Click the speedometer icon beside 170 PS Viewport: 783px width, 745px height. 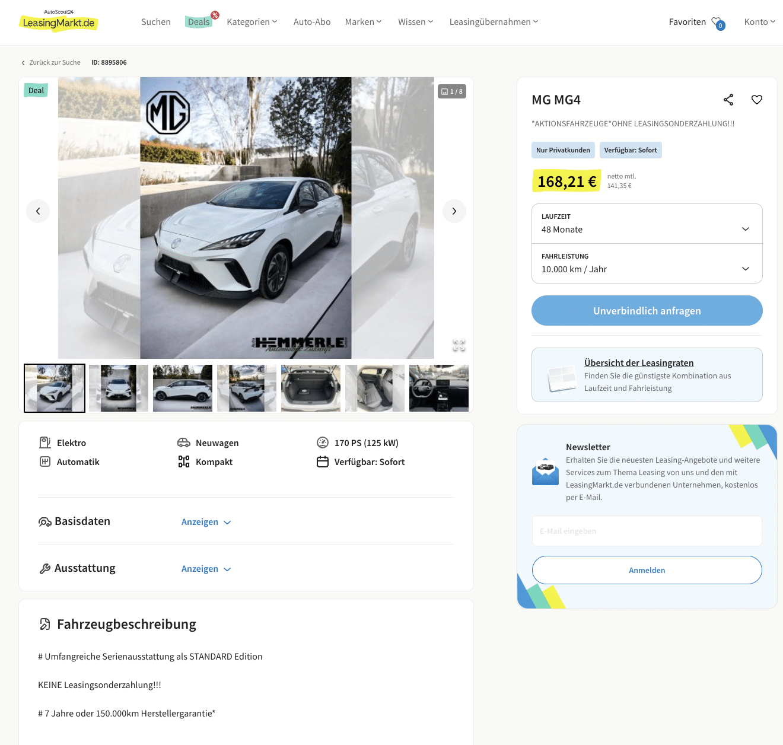[x=323, y=442]
